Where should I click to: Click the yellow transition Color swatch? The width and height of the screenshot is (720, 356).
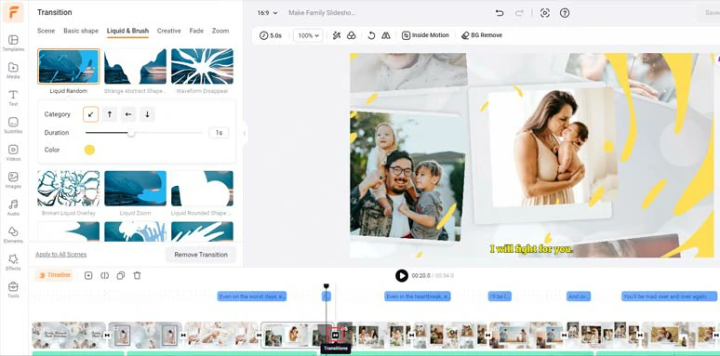click(89, 150)
